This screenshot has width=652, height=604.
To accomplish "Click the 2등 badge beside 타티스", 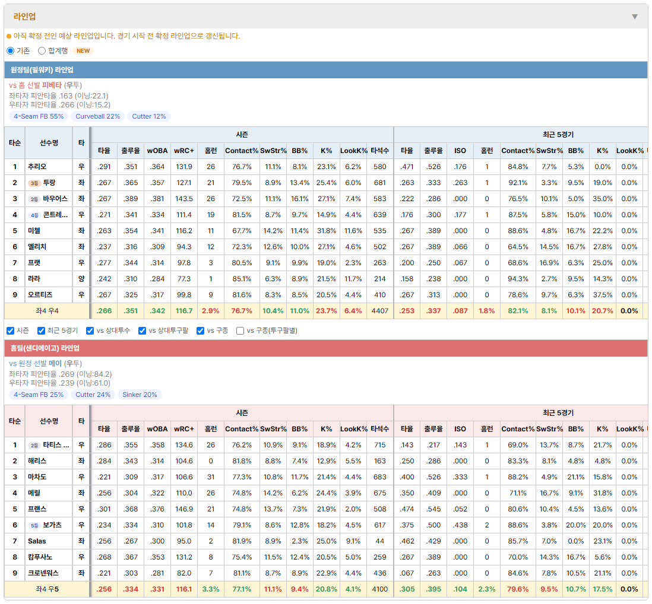I will (34, 446).
